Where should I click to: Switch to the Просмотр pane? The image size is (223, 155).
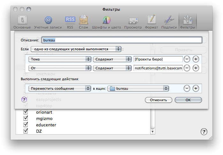pyautogui.click(x=133, y=22)
